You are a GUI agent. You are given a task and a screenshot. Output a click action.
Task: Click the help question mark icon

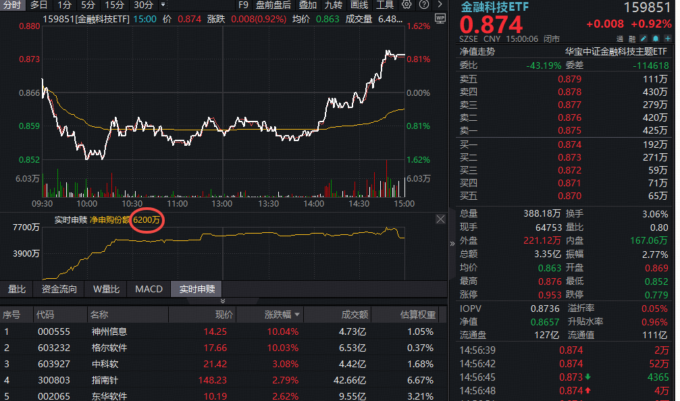pos(423,5)
